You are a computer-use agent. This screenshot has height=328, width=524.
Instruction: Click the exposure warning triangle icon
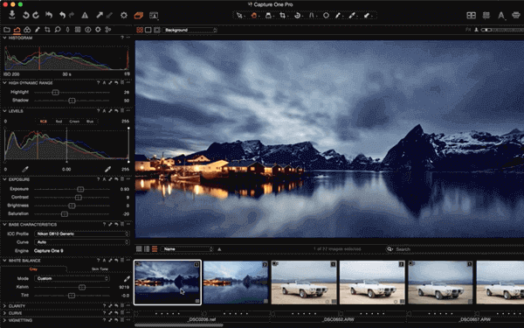pyautogui.click(x=85, y=16)
